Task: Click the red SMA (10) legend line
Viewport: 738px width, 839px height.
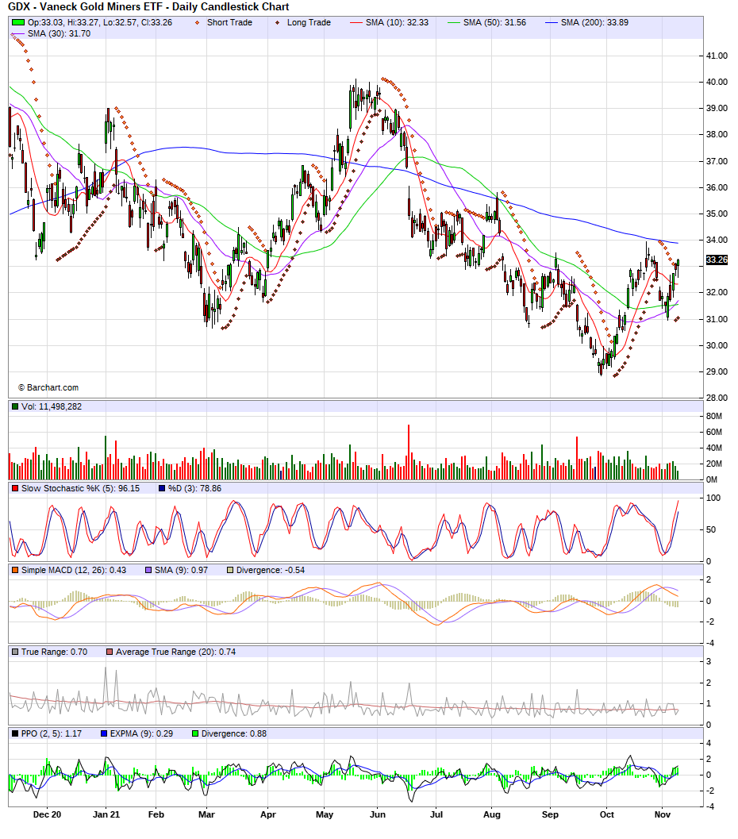Action: (x=356, y=22)
